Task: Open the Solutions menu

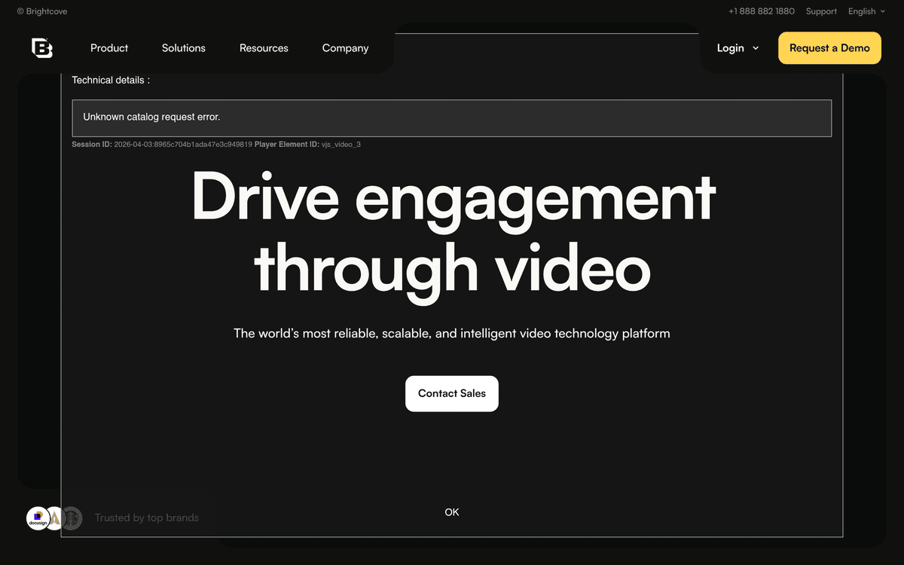Action: click(183, 47)
